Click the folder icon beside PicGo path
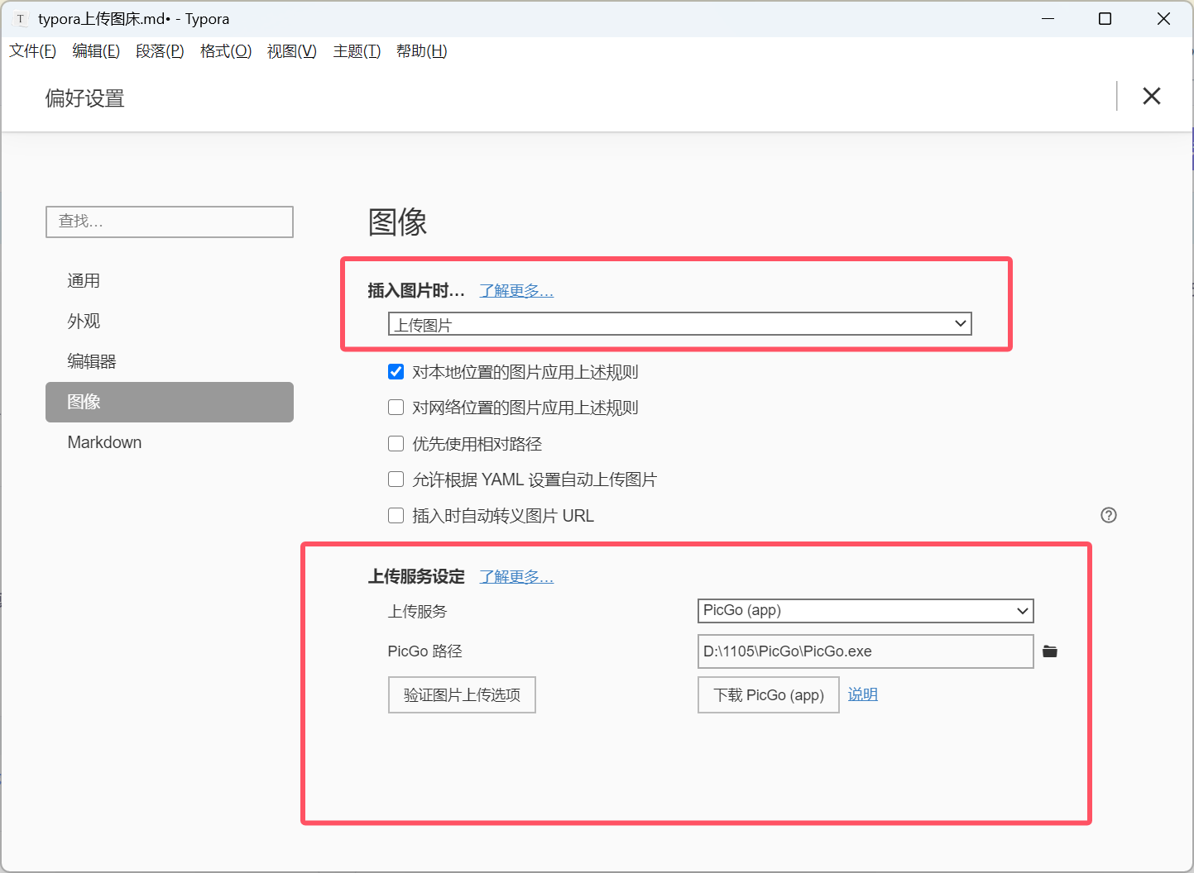The image size is (1194, 873). tap(1050, 651)
